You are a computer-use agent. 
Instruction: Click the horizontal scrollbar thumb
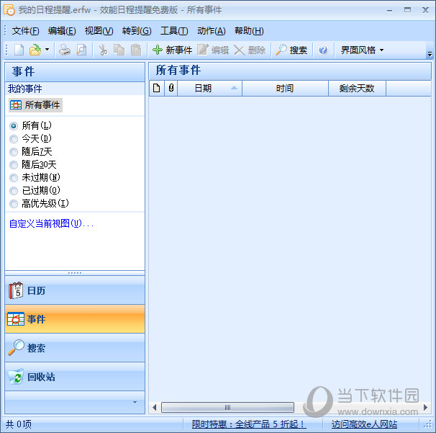point(227,408)
